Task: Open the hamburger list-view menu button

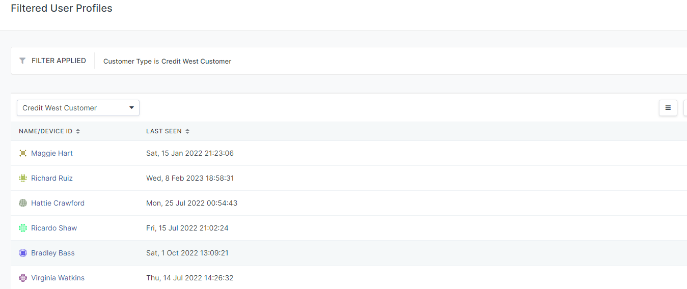Action: (x=668, y=108)
